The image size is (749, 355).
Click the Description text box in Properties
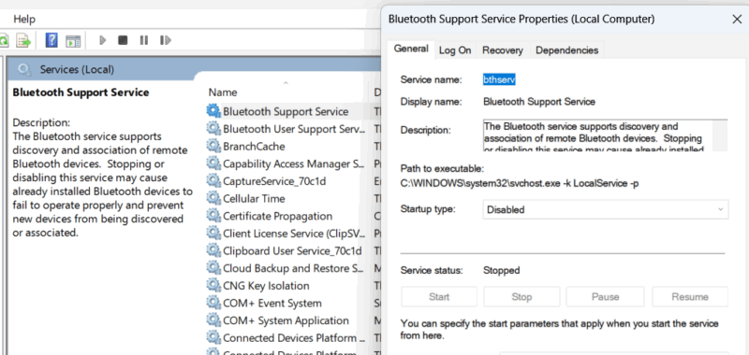(x=605, y=135)
